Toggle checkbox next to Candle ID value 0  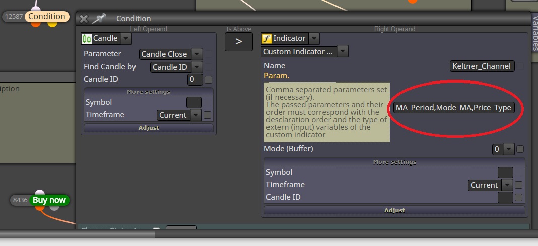[x=208, y=80]
